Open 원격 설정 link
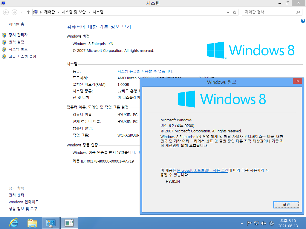The height and width of the screenshot is (229, 306). coord(16,42)
